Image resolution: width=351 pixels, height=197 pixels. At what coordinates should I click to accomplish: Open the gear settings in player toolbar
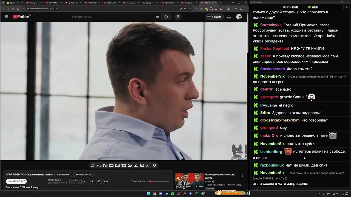pyautogui.click(x=154, y=165)
